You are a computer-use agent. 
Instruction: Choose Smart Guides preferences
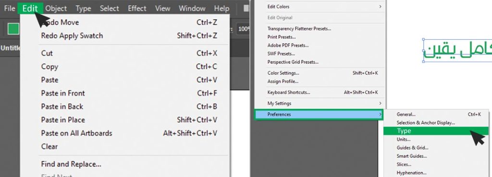(412, 156)
